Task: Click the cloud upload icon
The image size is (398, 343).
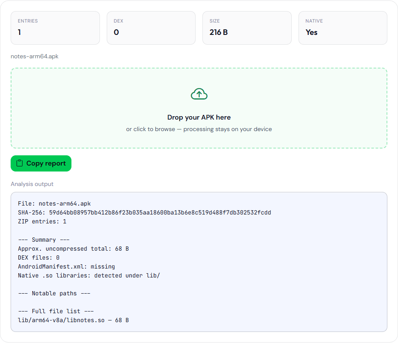Action: (x=199, y=94)
